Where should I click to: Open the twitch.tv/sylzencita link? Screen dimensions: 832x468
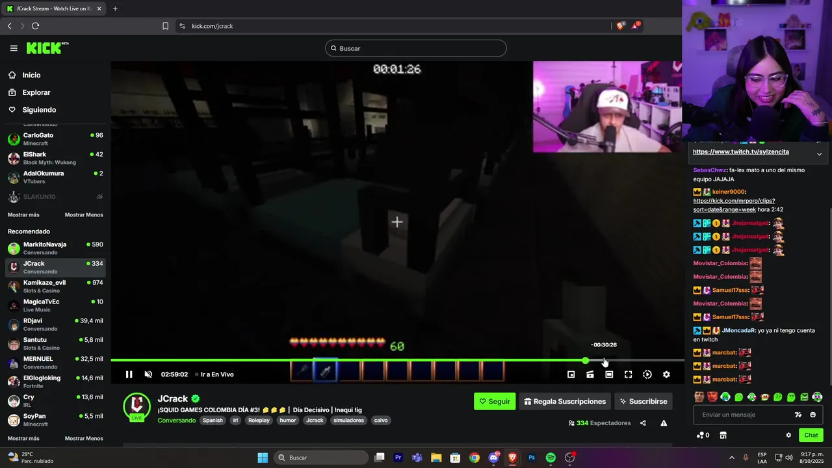coord(741,152)
